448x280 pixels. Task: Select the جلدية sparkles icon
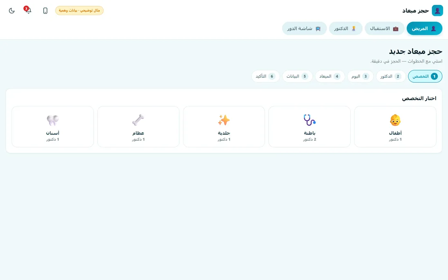tap(224, 120)
